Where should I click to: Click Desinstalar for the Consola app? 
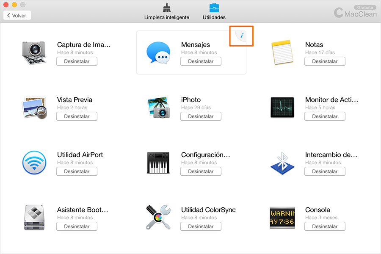pos(325,226)
